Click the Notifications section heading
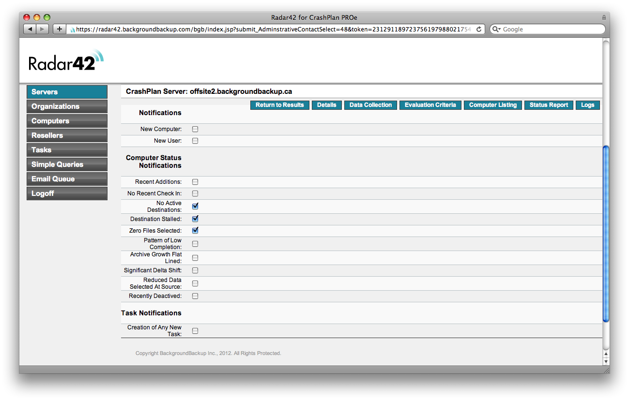The height and width of the screenshot is (400, 629). click(160, 113)
